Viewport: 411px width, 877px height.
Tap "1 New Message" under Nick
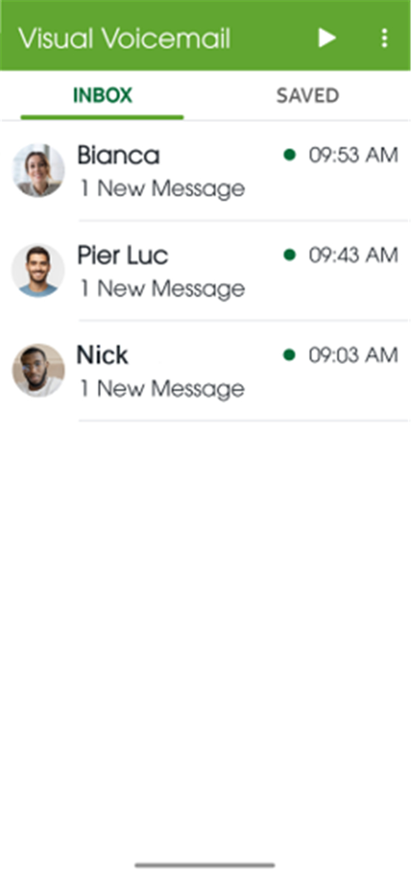[x=162, y=389]
